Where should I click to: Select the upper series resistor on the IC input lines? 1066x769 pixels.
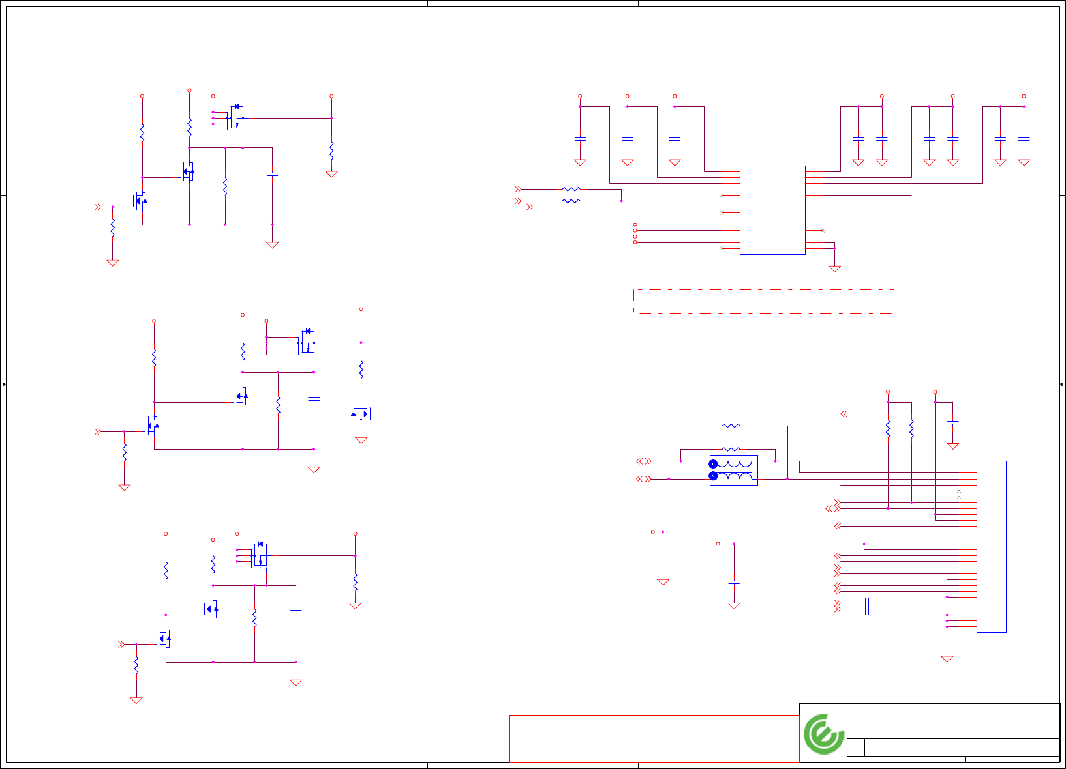click(x=571, y=189)
